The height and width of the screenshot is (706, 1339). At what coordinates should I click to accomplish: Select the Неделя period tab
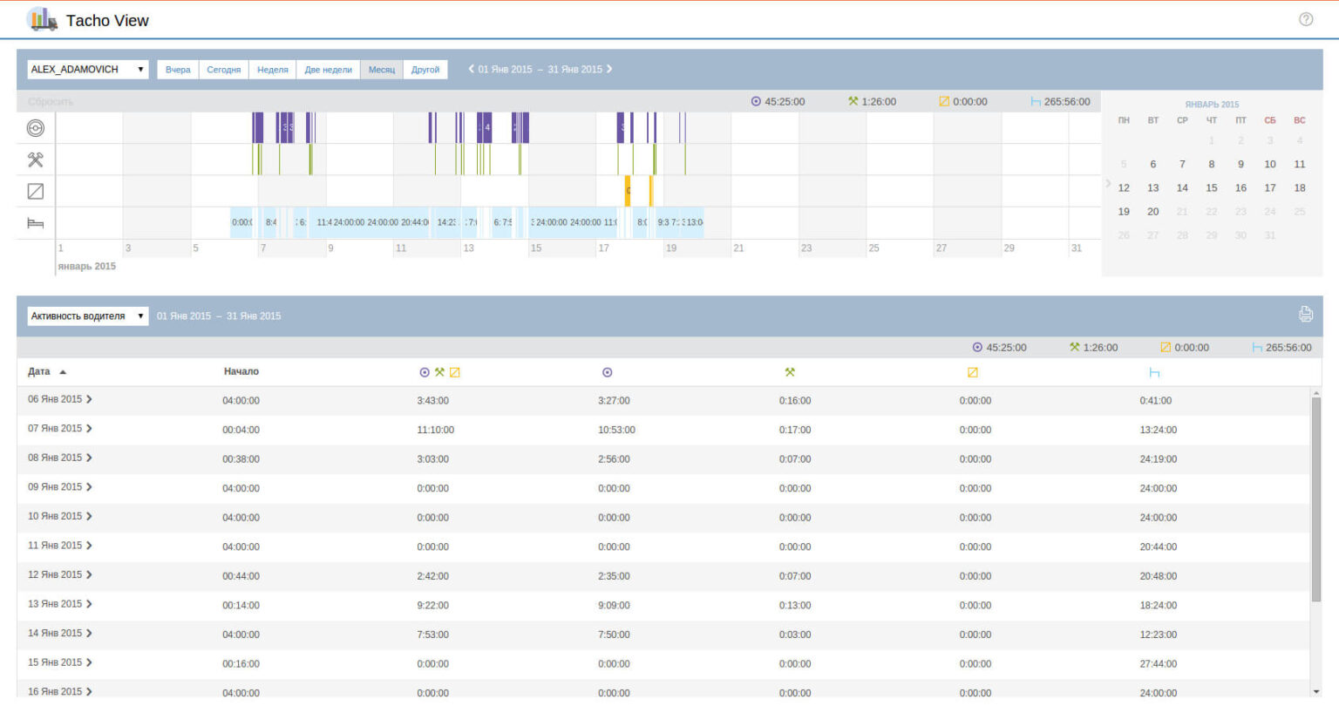point(272,70)
